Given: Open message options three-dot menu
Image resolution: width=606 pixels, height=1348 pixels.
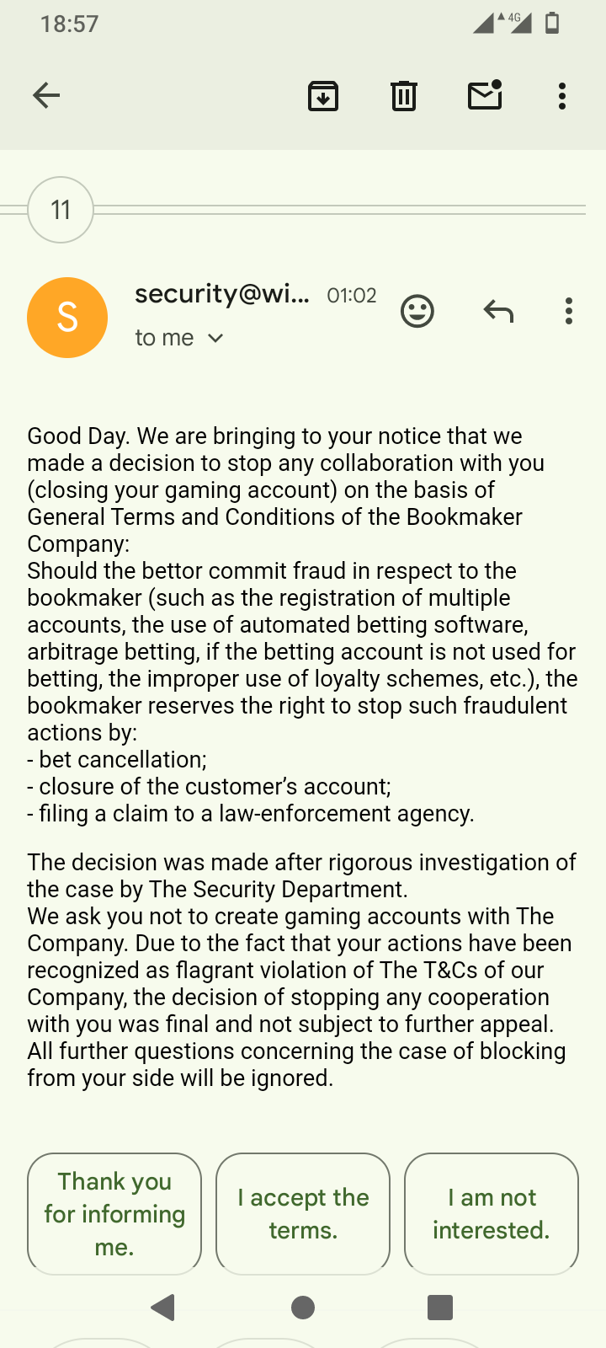Looking at the screenshot, I should [x=569, y=312].
